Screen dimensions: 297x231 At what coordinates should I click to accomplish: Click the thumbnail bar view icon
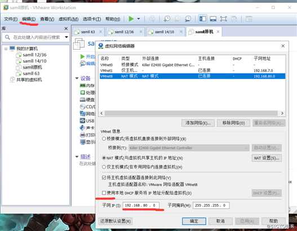tap(213, 19)
